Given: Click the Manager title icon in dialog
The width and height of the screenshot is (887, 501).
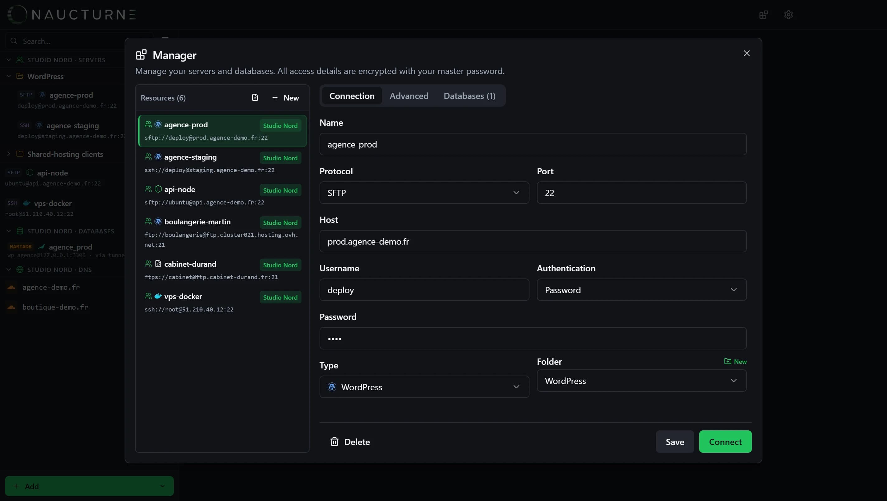Looking at the screenshot, I should [x=141, y=55].
